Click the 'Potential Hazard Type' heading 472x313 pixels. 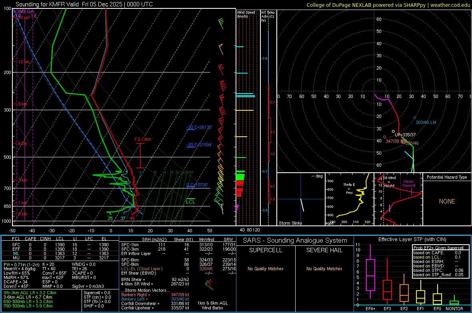447,177
